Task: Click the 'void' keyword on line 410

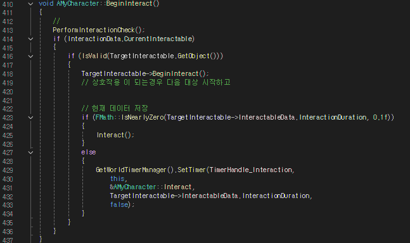Action: click(x=46, y=3)
